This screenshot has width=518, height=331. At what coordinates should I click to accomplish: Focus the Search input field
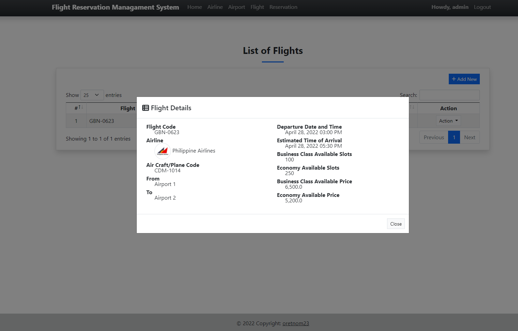click(x=449, y=95)
